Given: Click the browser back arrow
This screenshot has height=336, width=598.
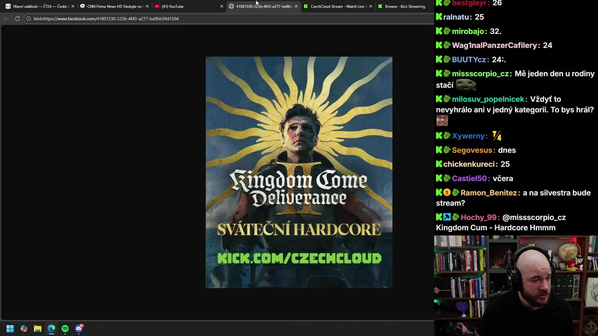Looking at the screenshot, I should pos(6,19).
